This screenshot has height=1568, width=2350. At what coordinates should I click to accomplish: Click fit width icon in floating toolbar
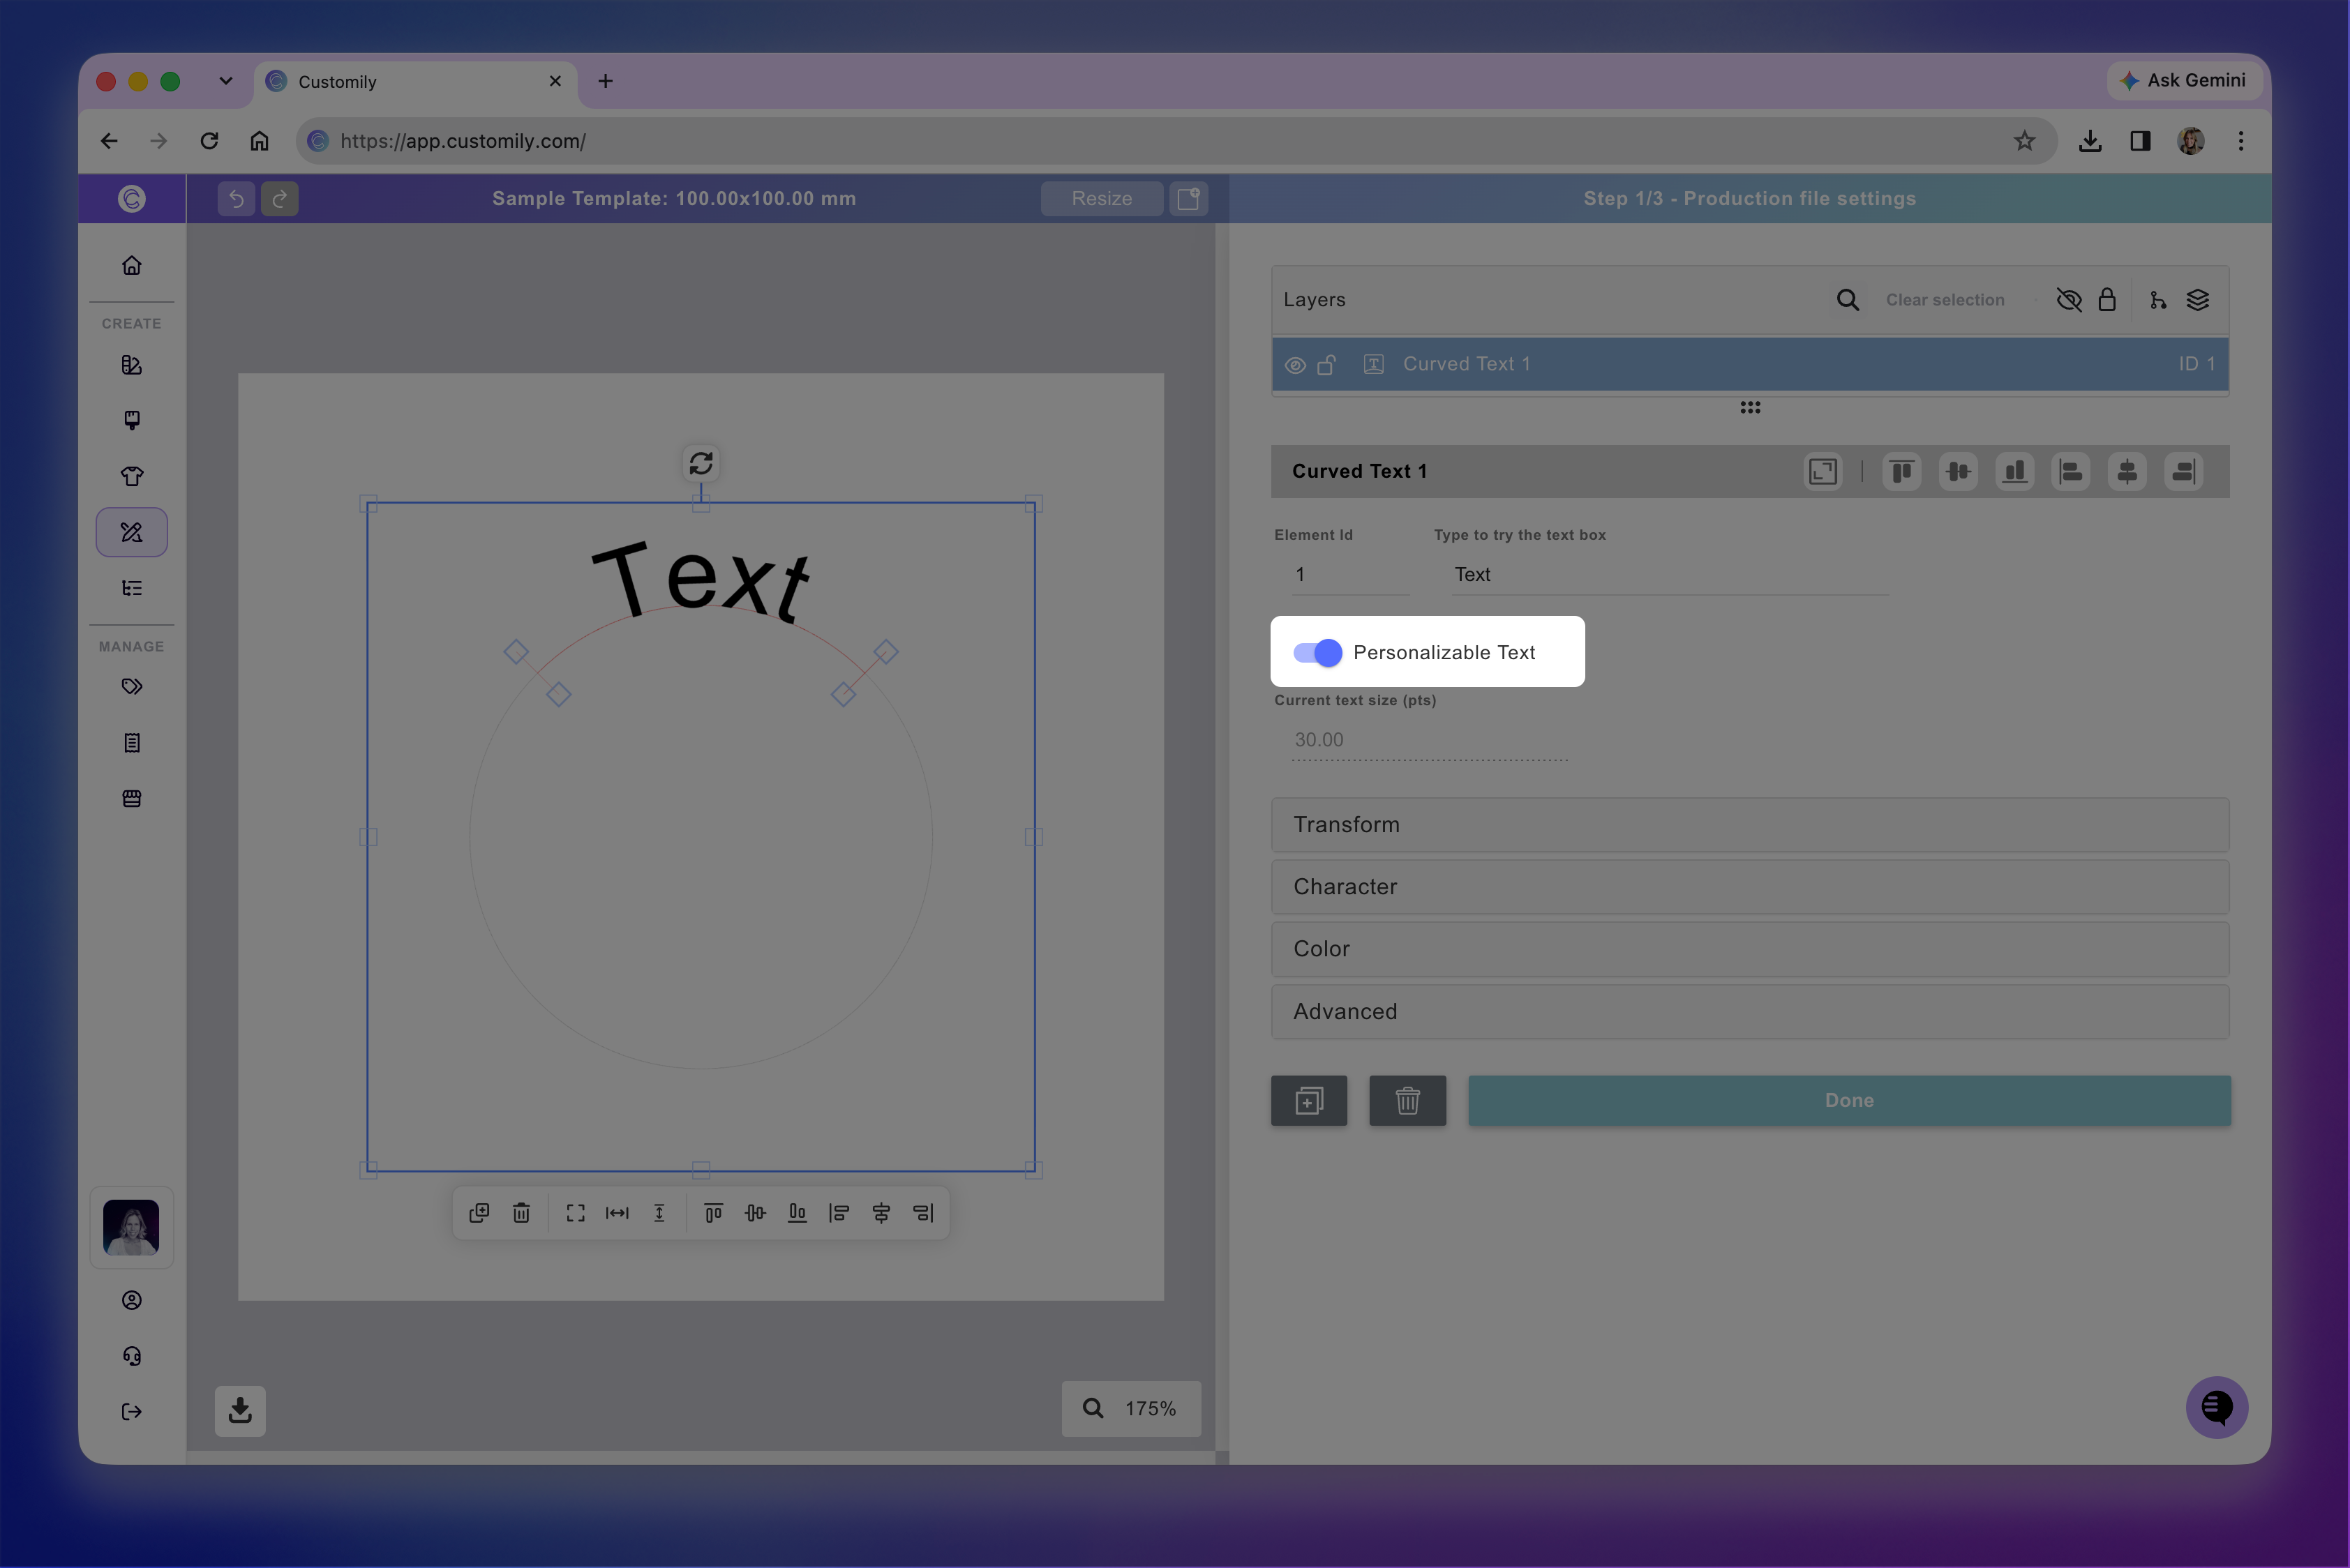618,1213
